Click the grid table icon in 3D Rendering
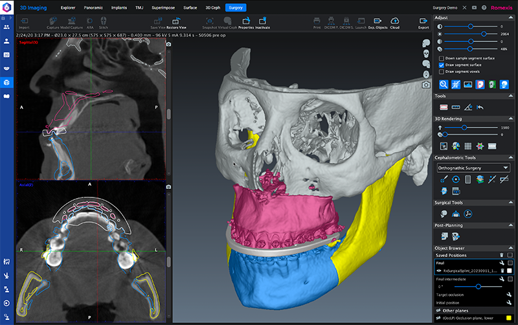Screen dimensions: 518x325 (467, 146)
